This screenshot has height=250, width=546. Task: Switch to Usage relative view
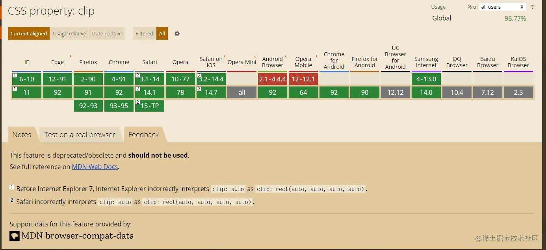pos(69,33)
